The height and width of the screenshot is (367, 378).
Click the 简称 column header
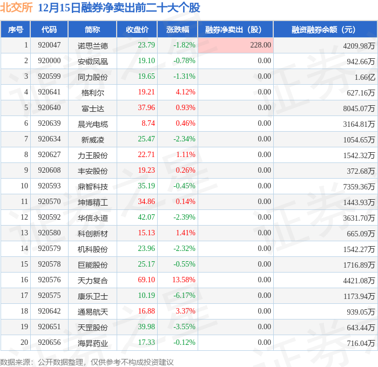[x=92, y=29]
